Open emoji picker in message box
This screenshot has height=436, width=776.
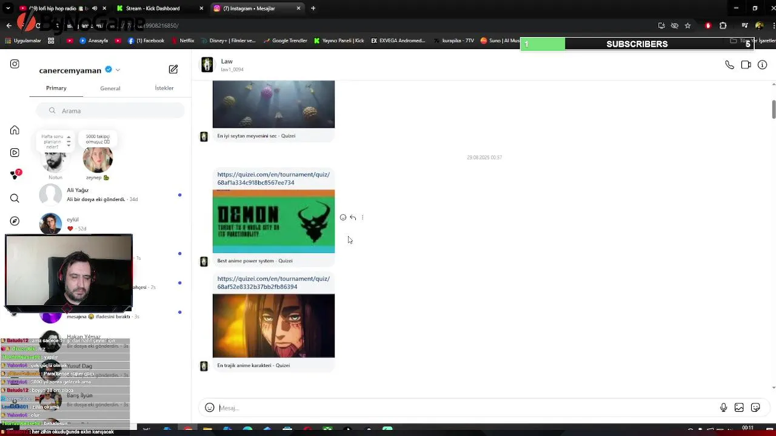coord(210,408)
